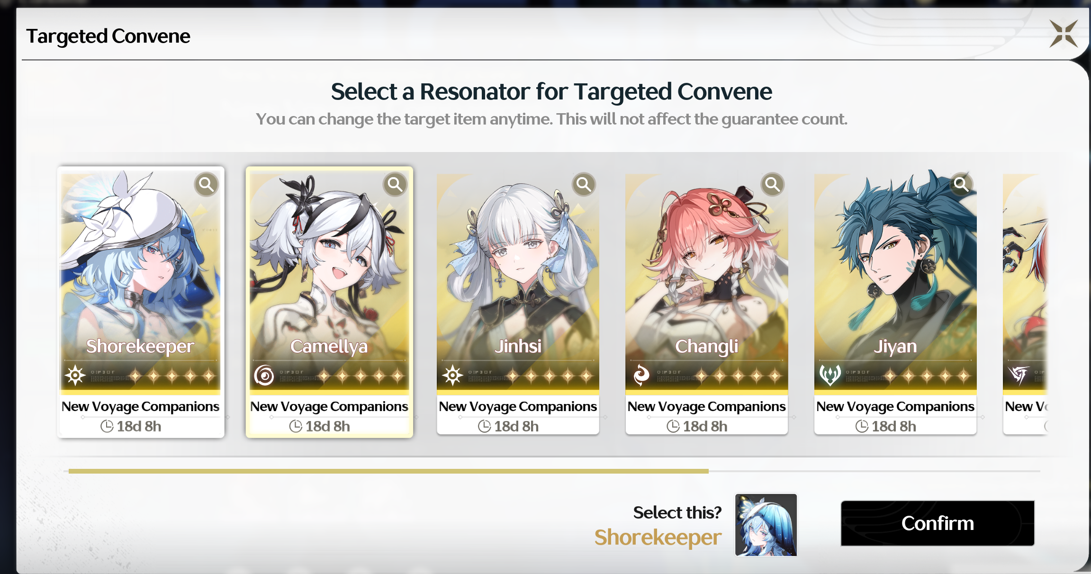Close the Targeted Convene dialog

1064,34
